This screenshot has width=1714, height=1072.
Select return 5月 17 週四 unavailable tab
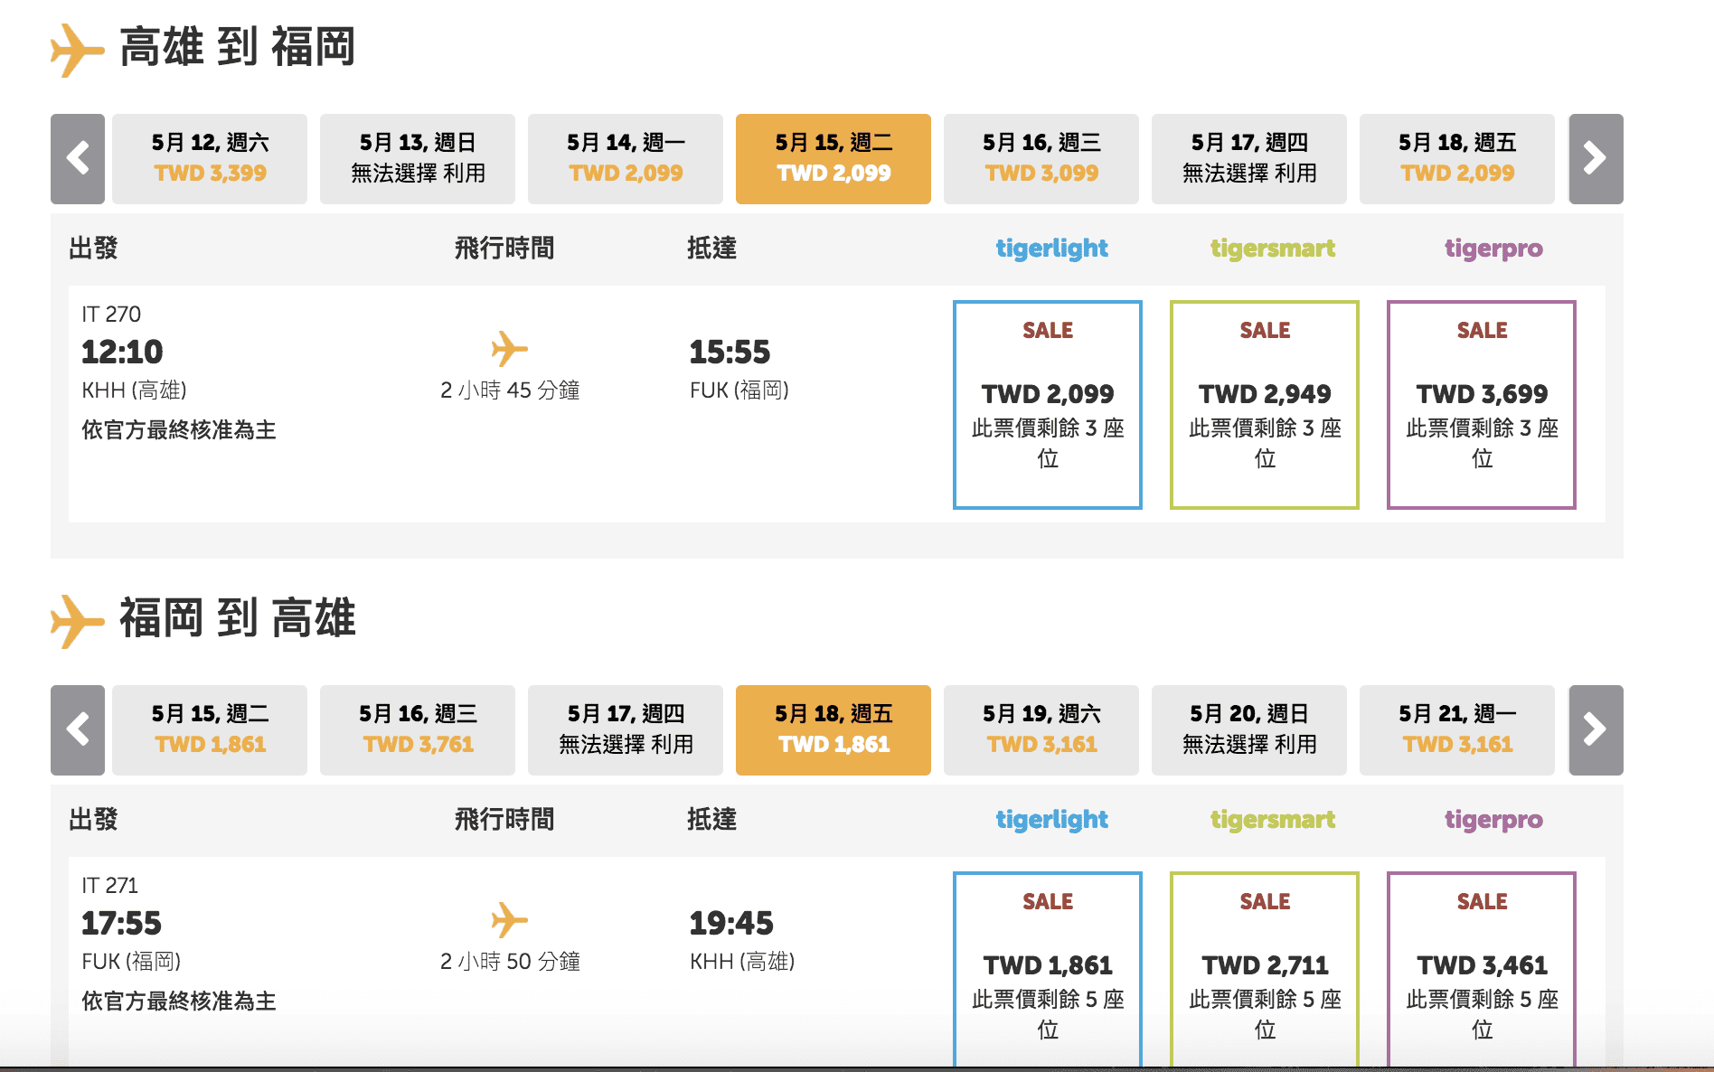click(x=626, y=730)
